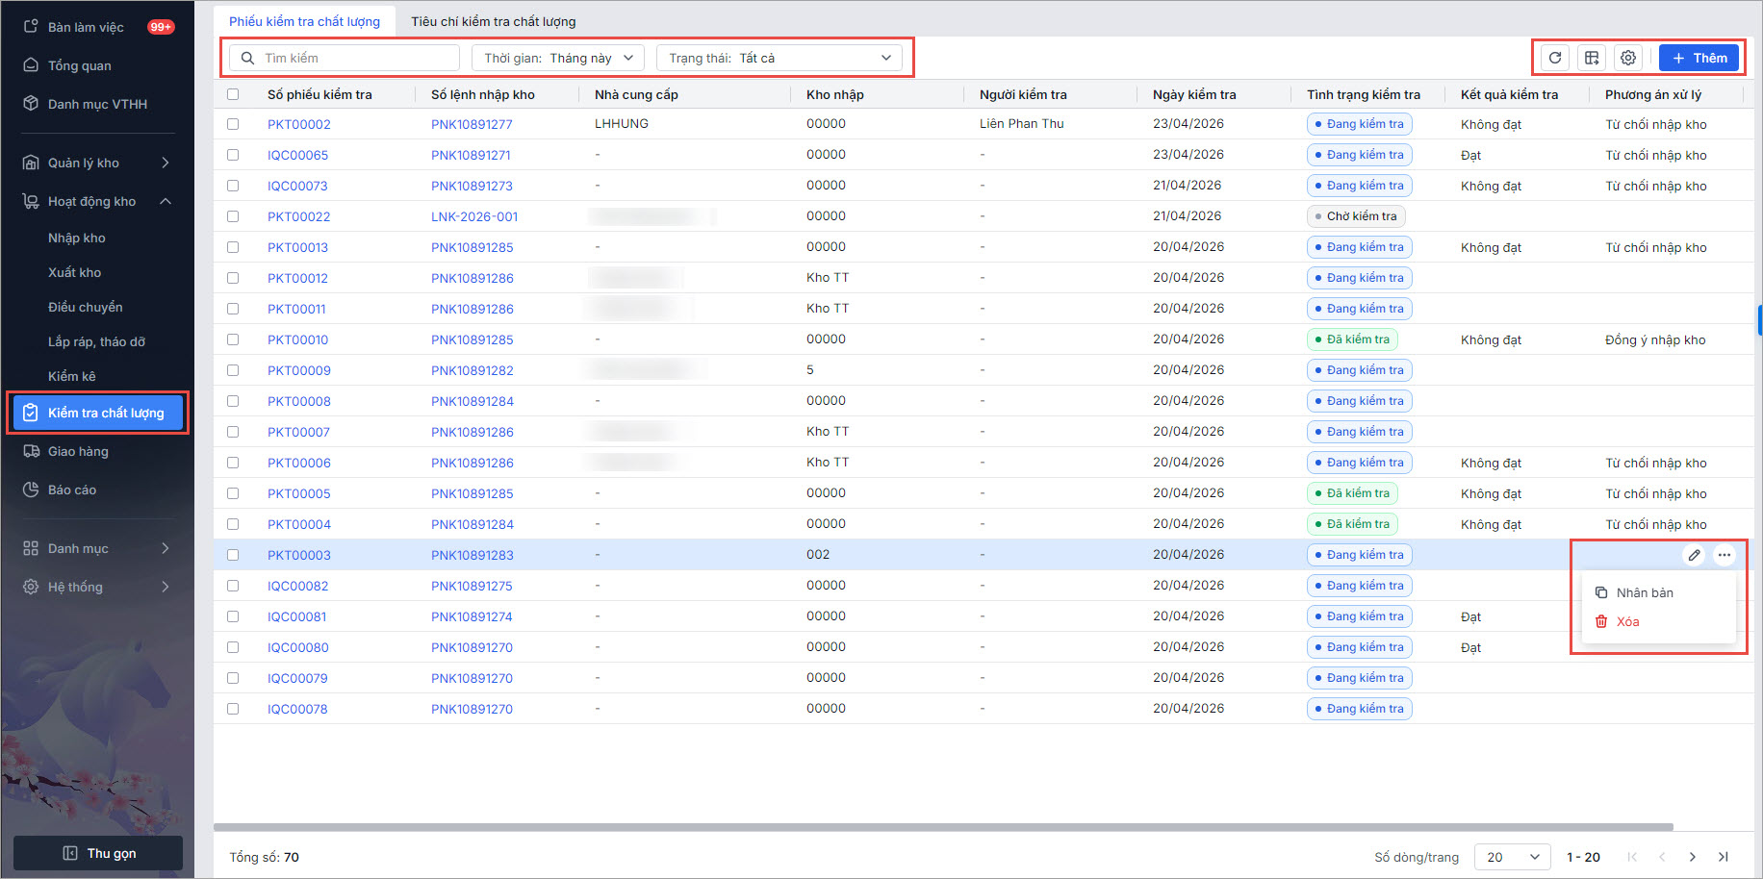Open the Trạng thái filter dropdown
1763x879 pixels.
point(779,58)
